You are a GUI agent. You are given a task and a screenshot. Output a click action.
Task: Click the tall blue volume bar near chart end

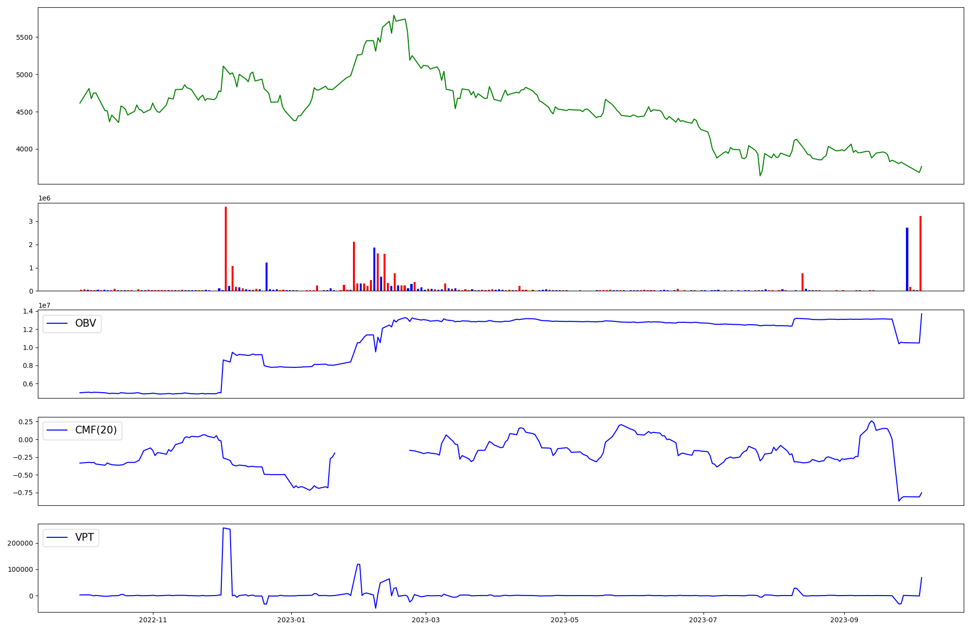[x=907, y=259]
